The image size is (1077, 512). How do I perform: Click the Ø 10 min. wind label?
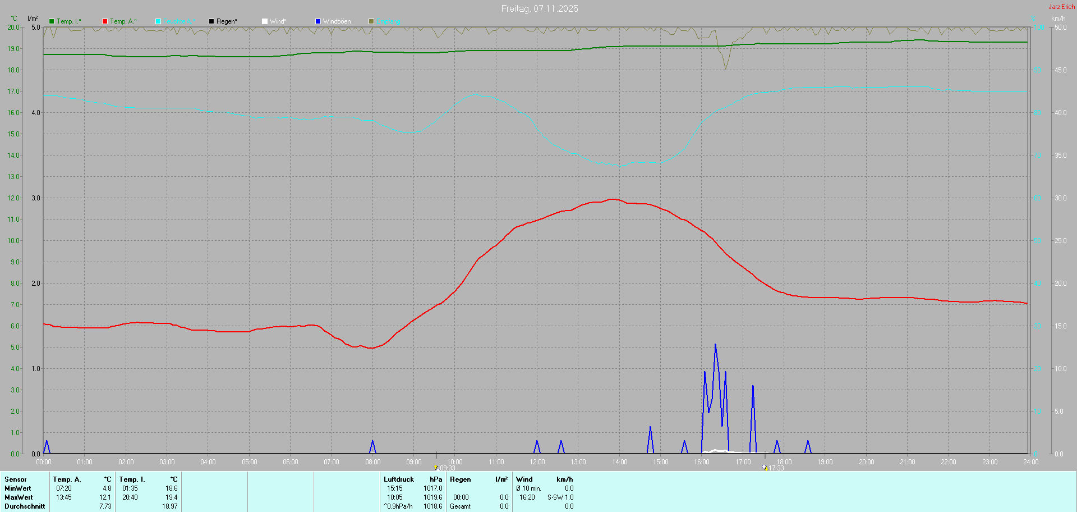pos(528,488)
